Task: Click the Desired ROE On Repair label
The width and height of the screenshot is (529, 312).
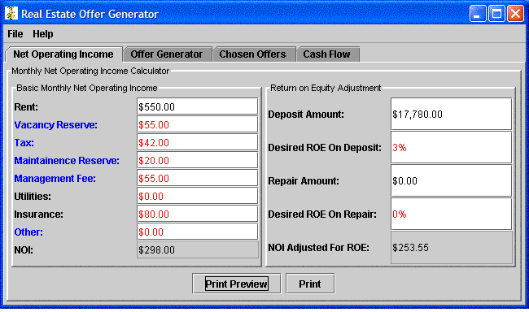Action: 322,214
